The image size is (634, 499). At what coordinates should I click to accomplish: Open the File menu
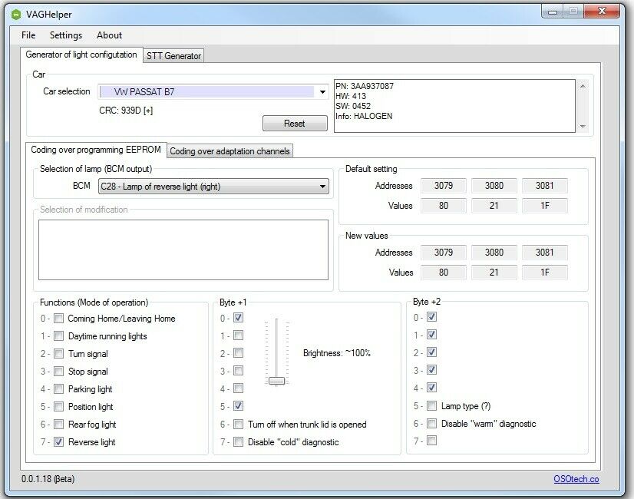[28, 35]
